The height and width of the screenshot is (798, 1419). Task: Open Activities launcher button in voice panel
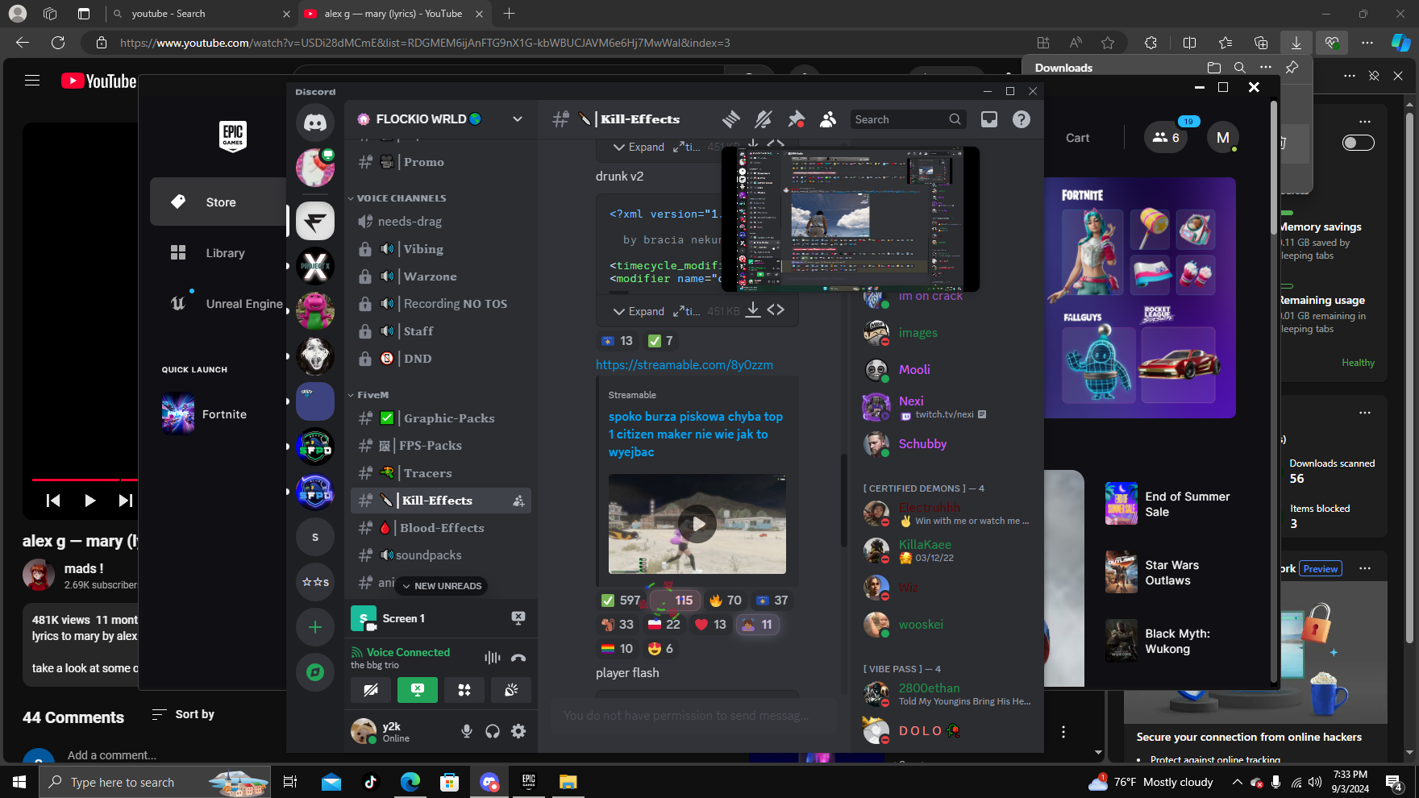[x=464, y=690]
